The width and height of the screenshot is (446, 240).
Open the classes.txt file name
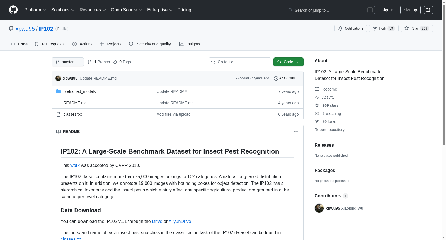(x=72, y=114)
